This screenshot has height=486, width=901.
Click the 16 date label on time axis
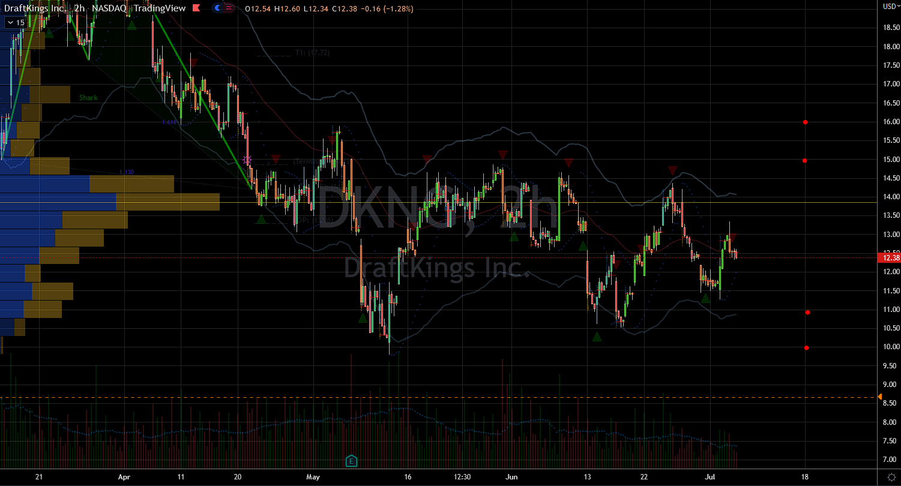[408, 477]
